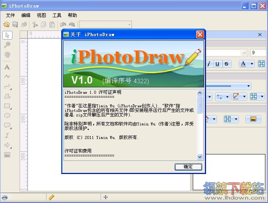
Task: Open the pencil line color dropdown
Action: pyautogui.click(x=239, y=97)
